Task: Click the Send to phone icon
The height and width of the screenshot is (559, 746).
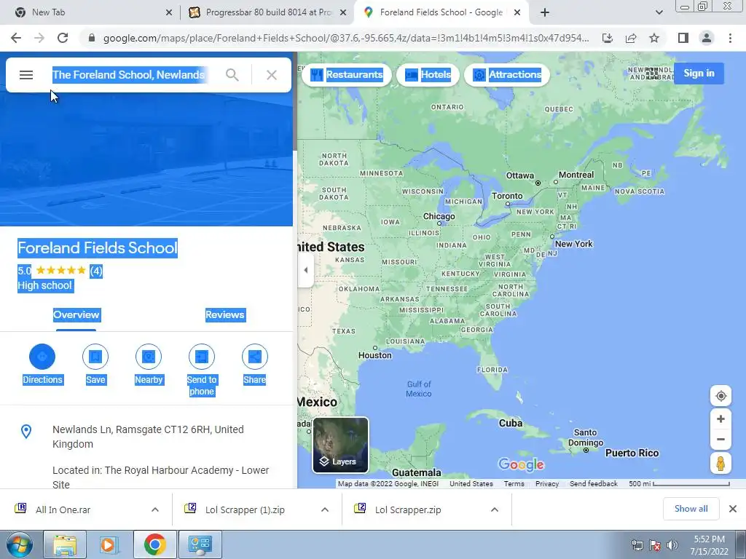Action: coord(202,357)
